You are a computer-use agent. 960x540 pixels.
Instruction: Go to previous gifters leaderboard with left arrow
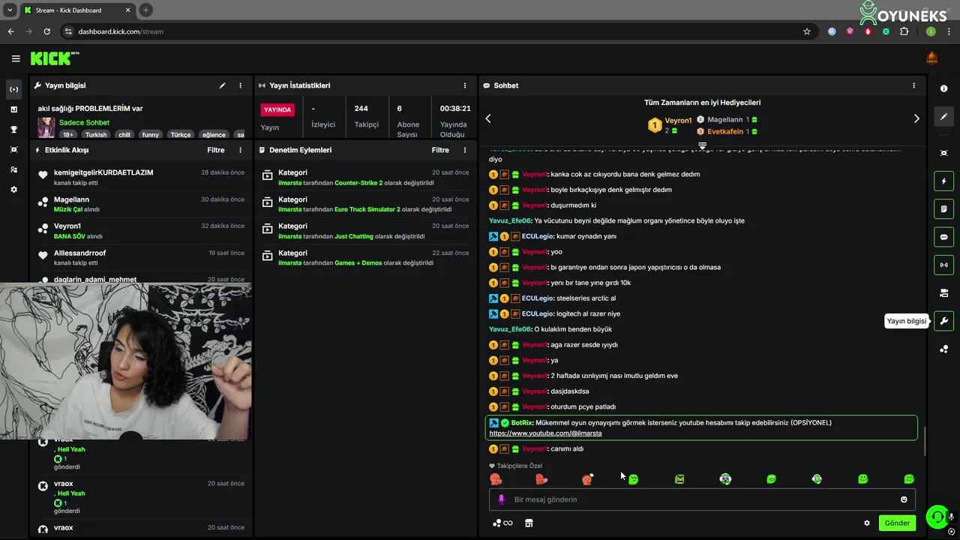point(488,118)
